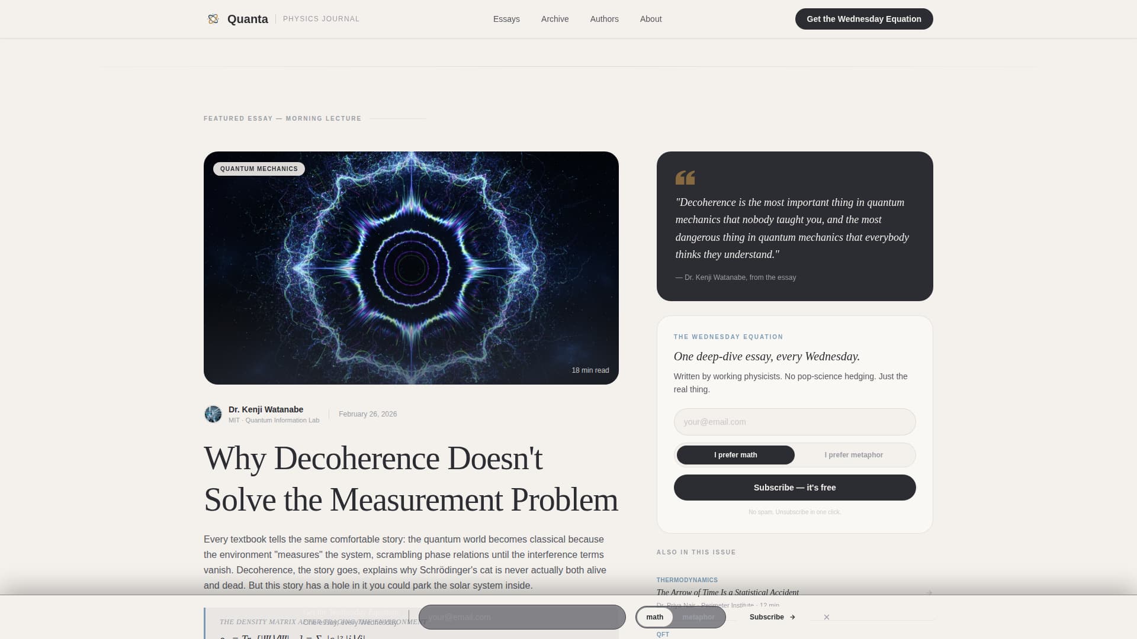Click 'MIT · Quantum Information Lab' text

click(x=274, y=421)
